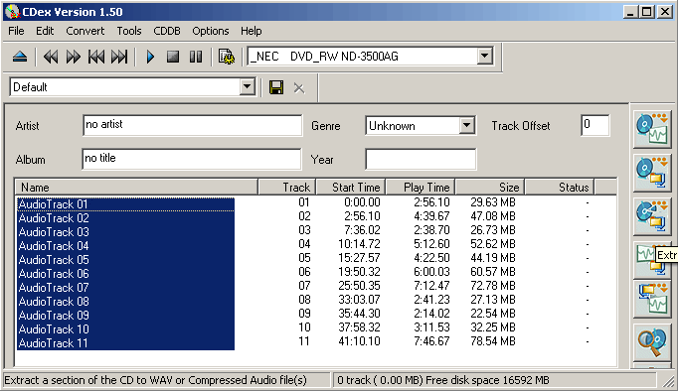Screen dimensions: 678x391
Task: Open the File menu
Action: tap(16, 31)
